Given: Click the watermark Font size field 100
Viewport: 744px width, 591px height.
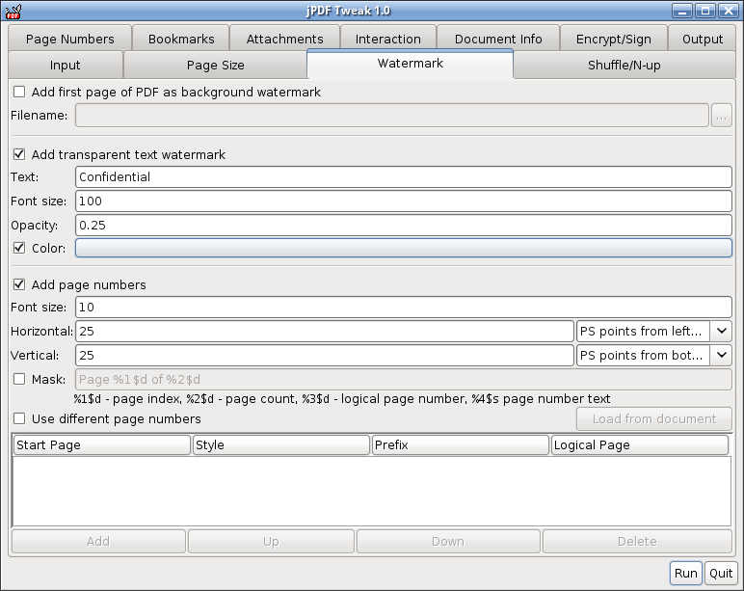Looking at the screenshot, I should click(x=404, y=201).
